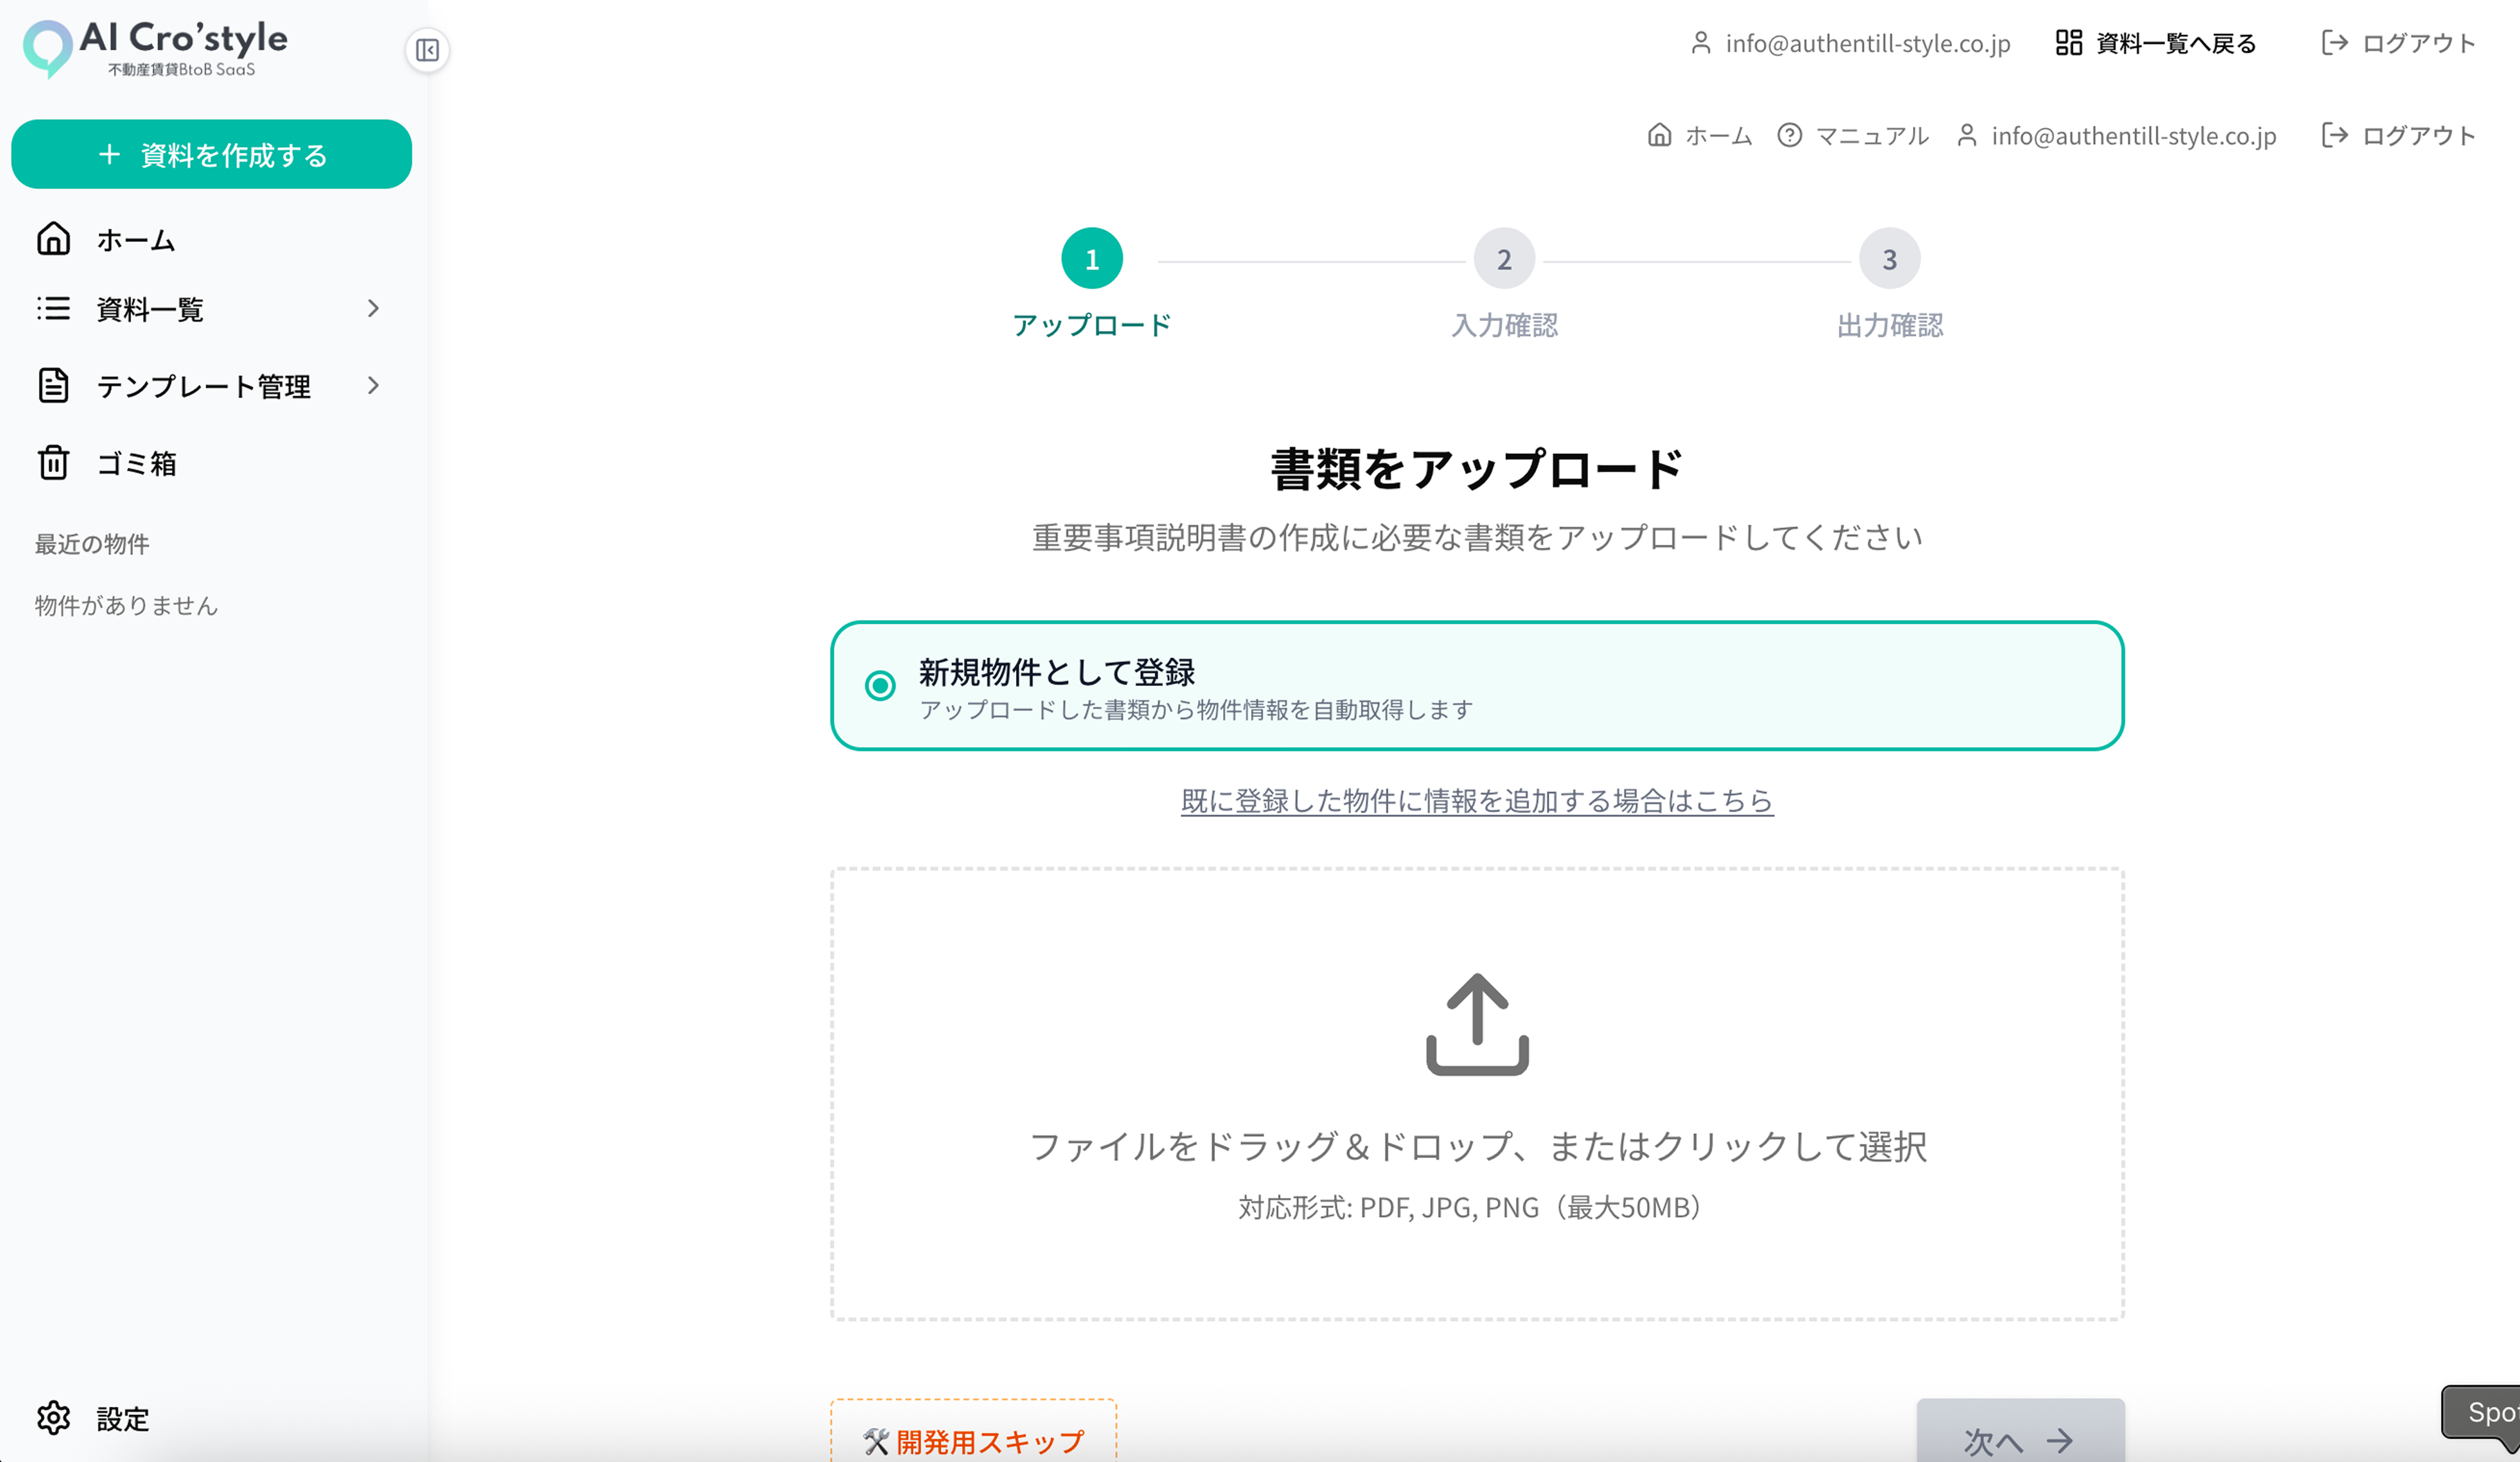
Task: Open the 既に登録した物件に情報を追加する link
Action: 1476,801
